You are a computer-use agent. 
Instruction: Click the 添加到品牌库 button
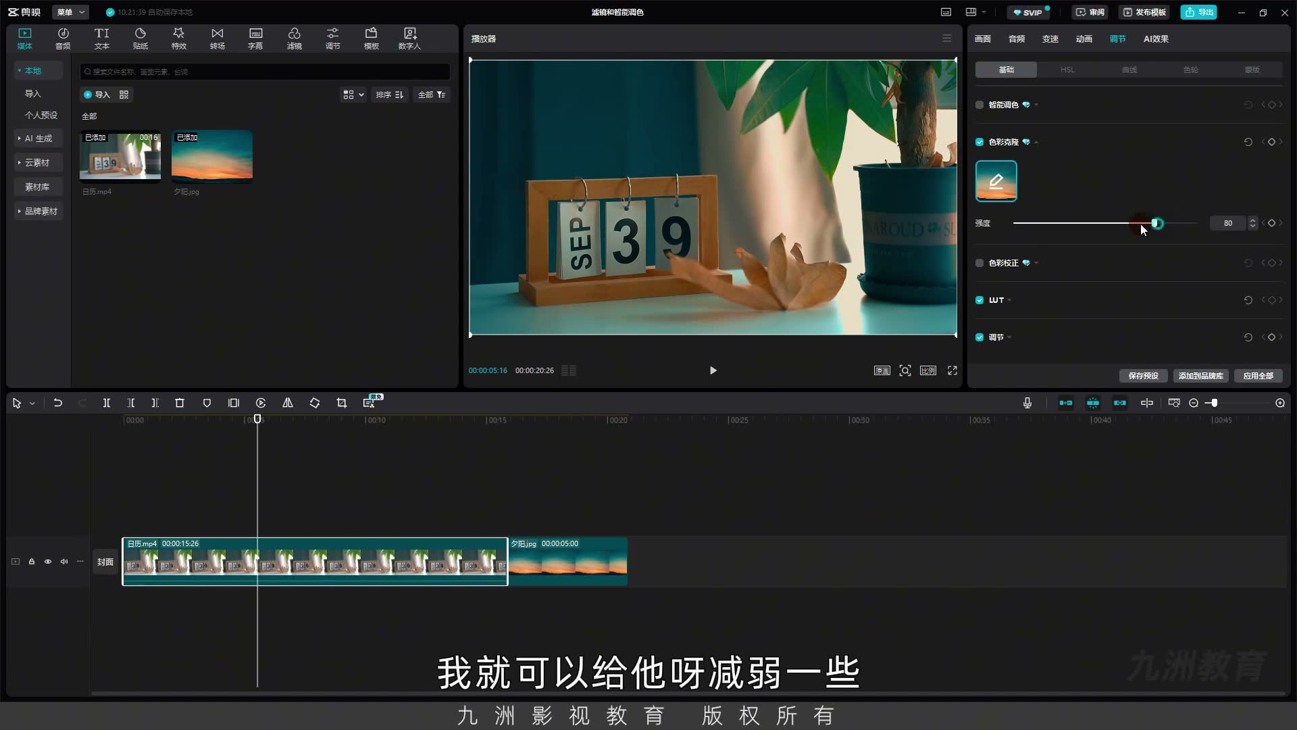pyautogui.click(x=1200, y=376)
